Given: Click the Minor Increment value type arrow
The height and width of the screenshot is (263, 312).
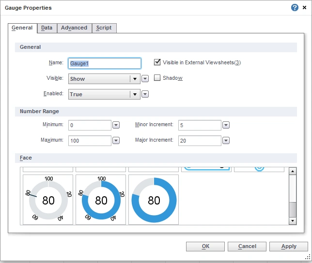Looking at the screenshot, I should click(226, 125).
